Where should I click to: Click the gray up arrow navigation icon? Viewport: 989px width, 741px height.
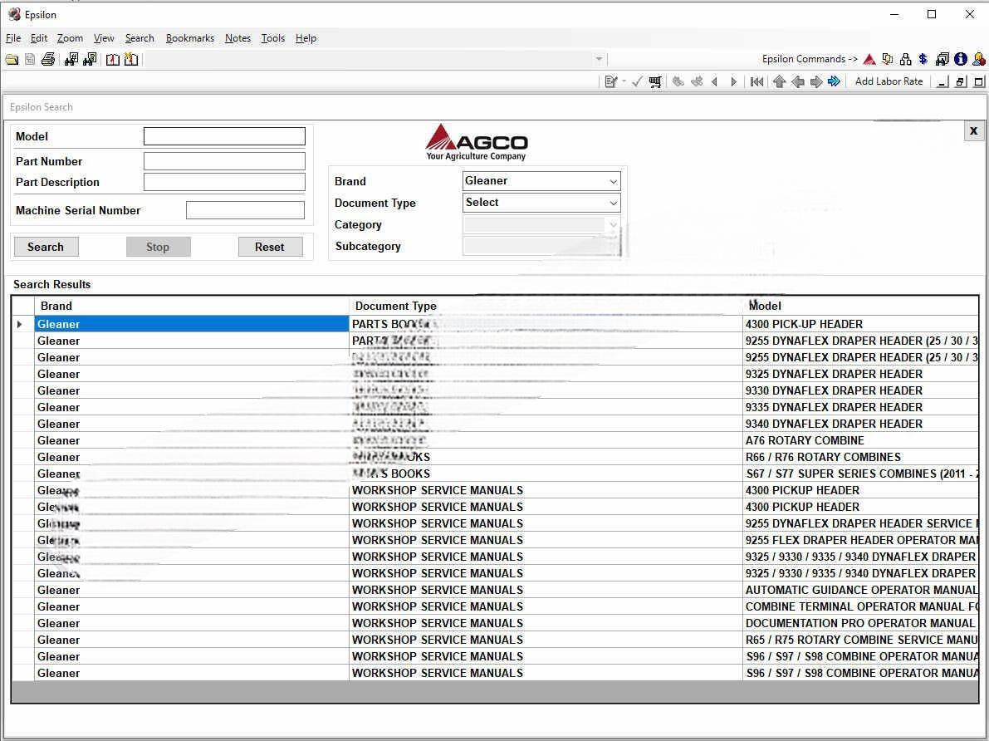[x=779, y=81]
